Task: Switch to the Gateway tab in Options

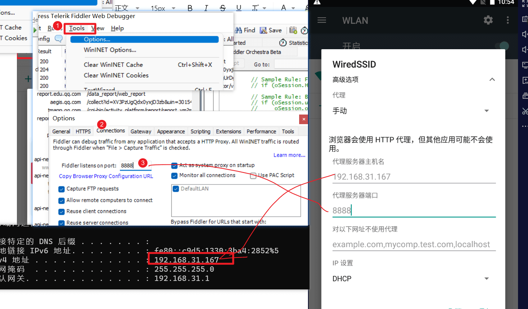Action: (x=141, y=131)
